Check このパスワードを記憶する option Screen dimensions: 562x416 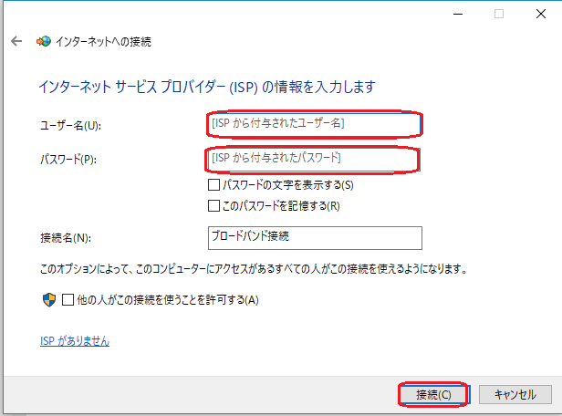point(214,206)
